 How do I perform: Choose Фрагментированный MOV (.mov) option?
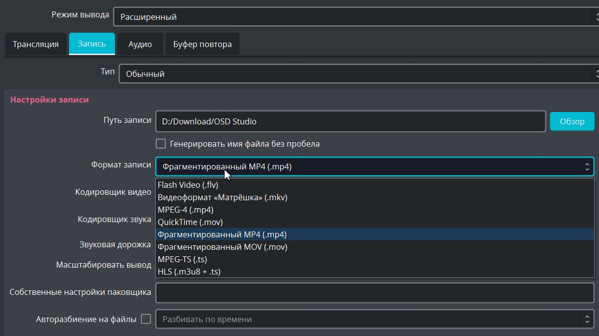point(222,247)
